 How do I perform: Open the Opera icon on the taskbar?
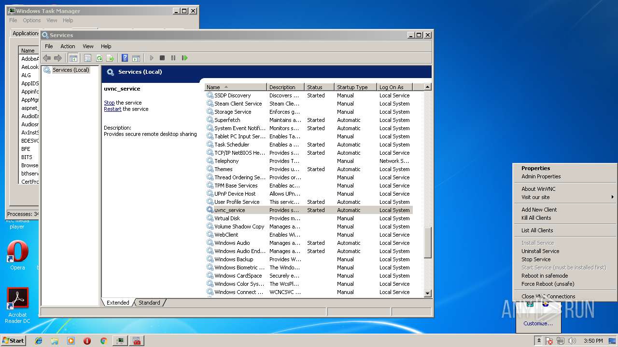[x=87, y=341]
